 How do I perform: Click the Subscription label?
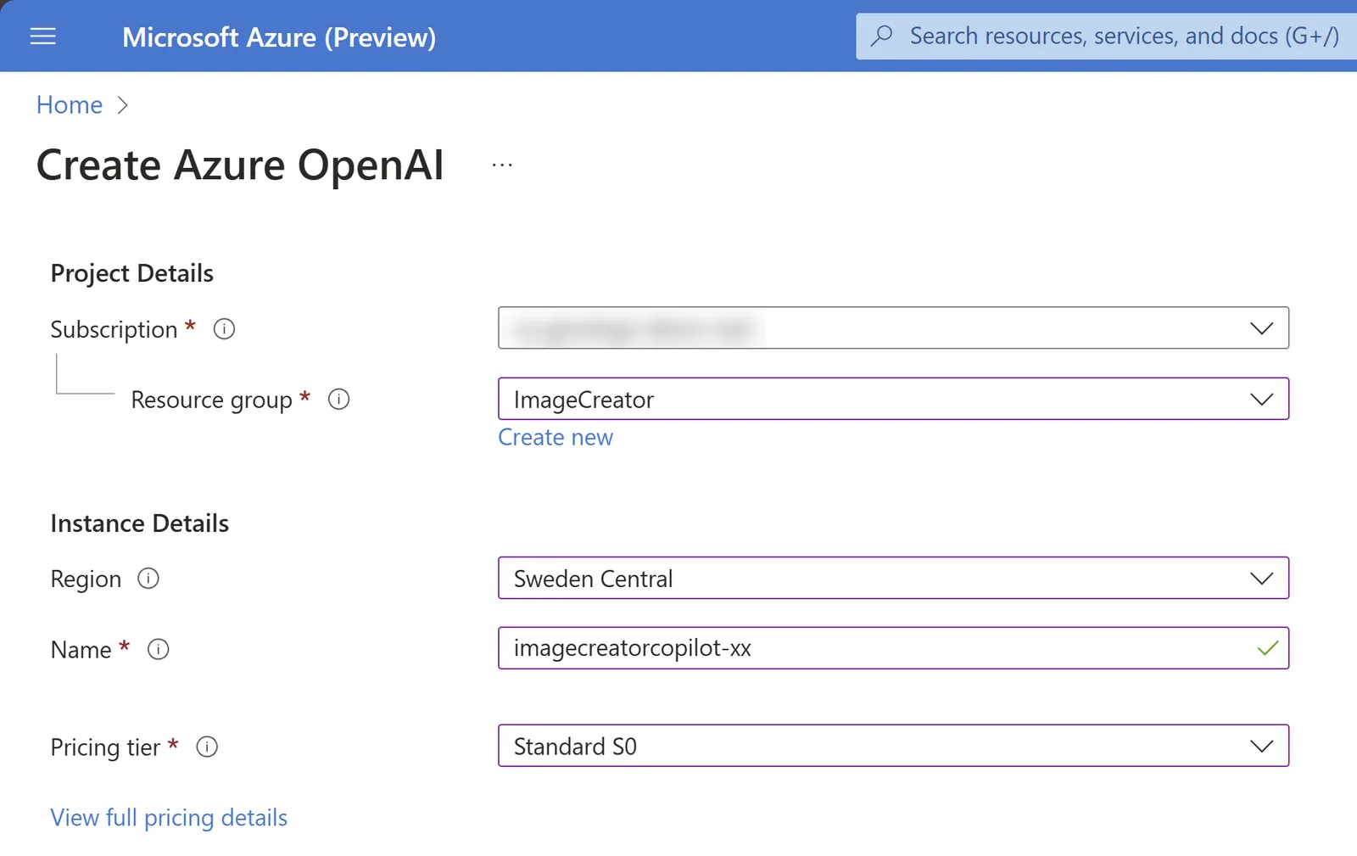pos(114,329)
